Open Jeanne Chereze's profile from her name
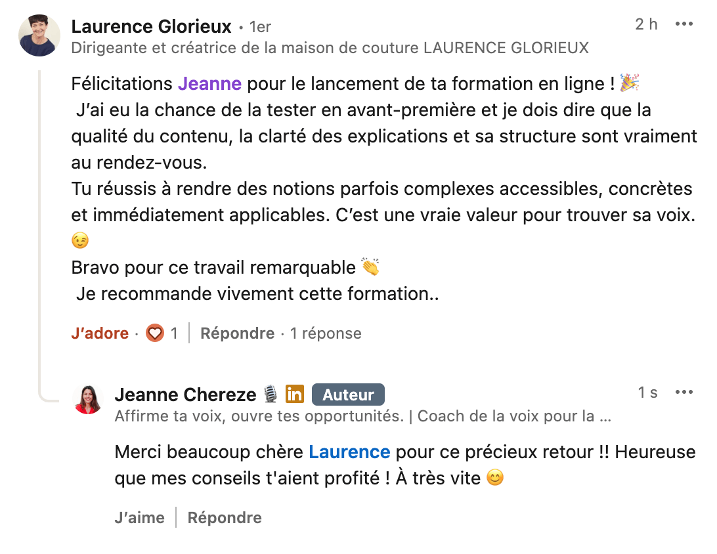 point(185,394)
